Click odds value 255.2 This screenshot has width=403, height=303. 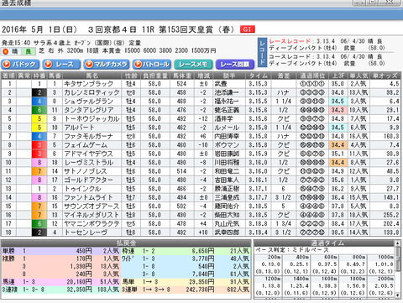(x=391, y=215)
